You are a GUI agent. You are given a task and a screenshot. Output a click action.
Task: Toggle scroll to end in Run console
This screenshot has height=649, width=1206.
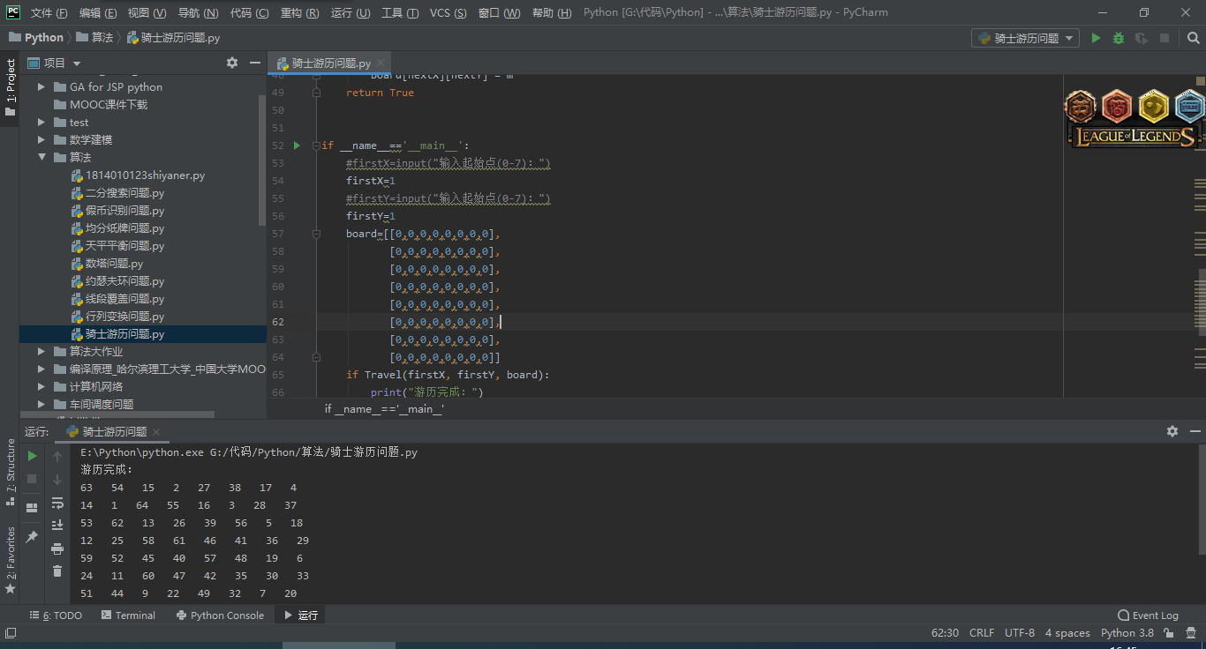point(57,526)
